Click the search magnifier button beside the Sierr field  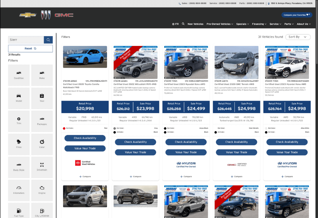coord(48,40)
